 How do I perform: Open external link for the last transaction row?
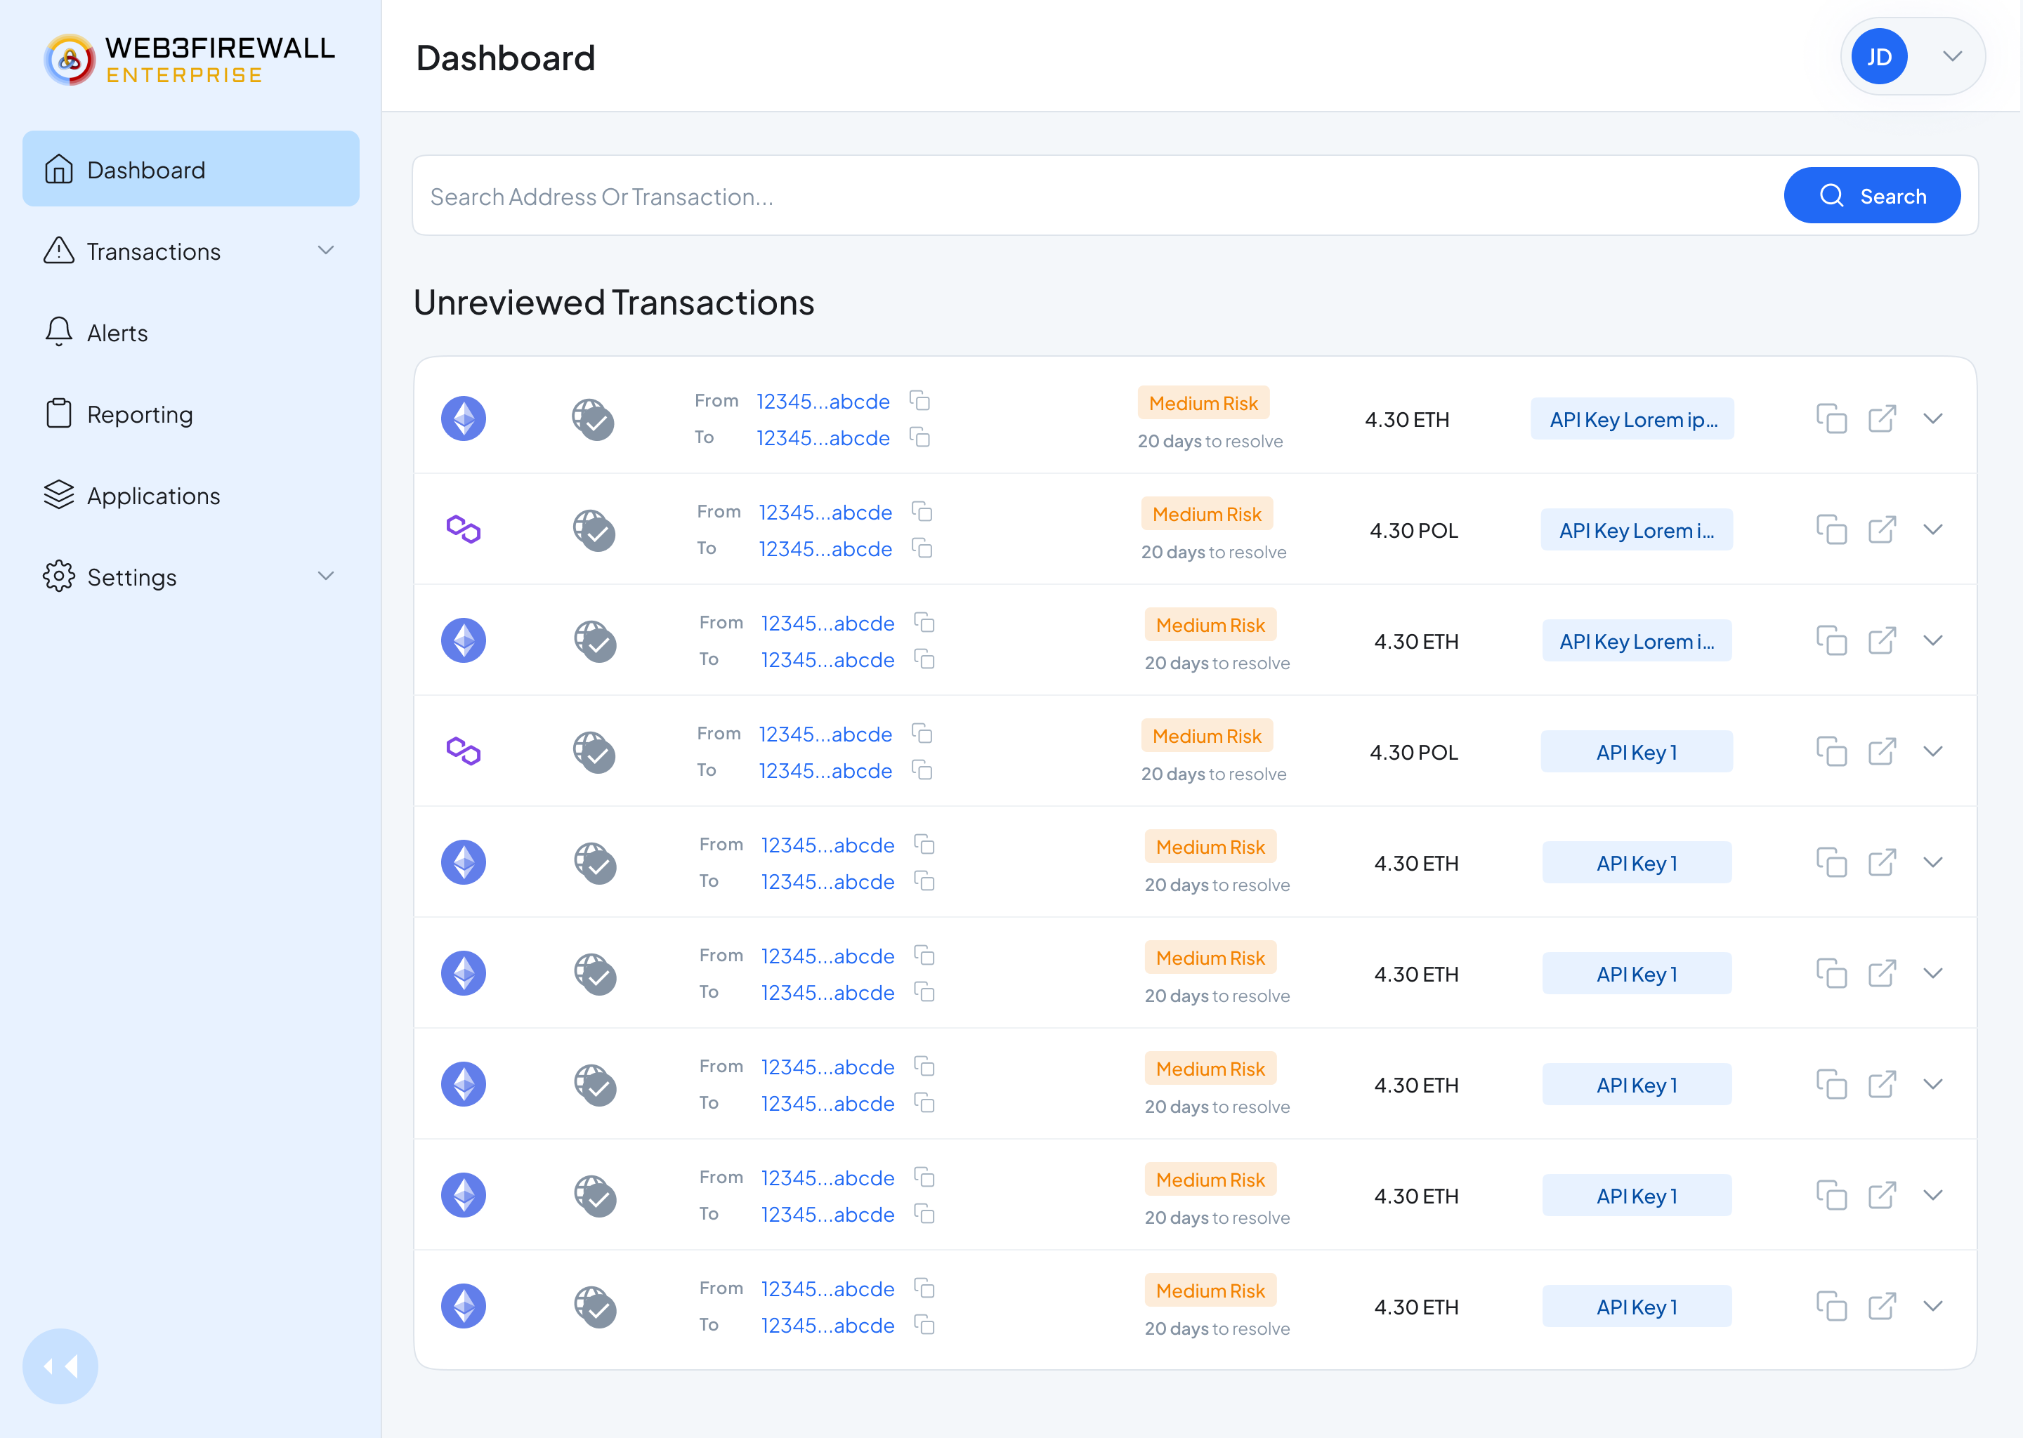1883,1306
